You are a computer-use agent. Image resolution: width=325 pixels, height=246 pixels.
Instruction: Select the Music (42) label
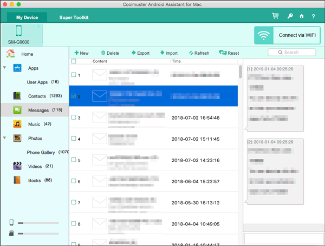40,124
